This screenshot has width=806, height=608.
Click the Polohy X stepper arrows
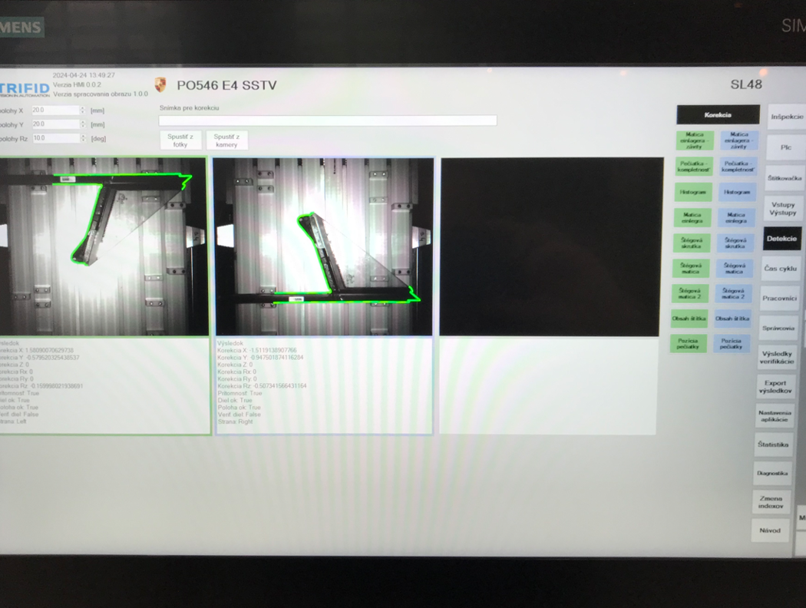(x=83, y=111)
